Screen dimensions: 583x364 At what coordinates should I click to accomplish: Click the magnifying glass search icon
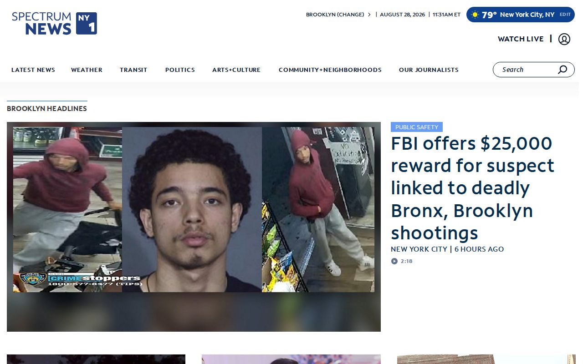pyautogui.click(x=563, y=70)
